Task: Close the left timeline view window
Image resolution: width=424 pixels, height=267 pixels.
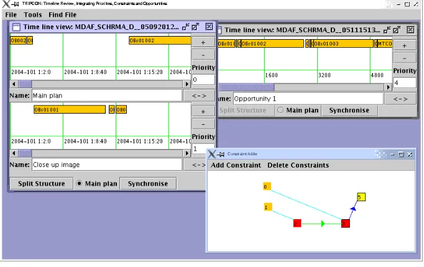Action: click(209, 27)
